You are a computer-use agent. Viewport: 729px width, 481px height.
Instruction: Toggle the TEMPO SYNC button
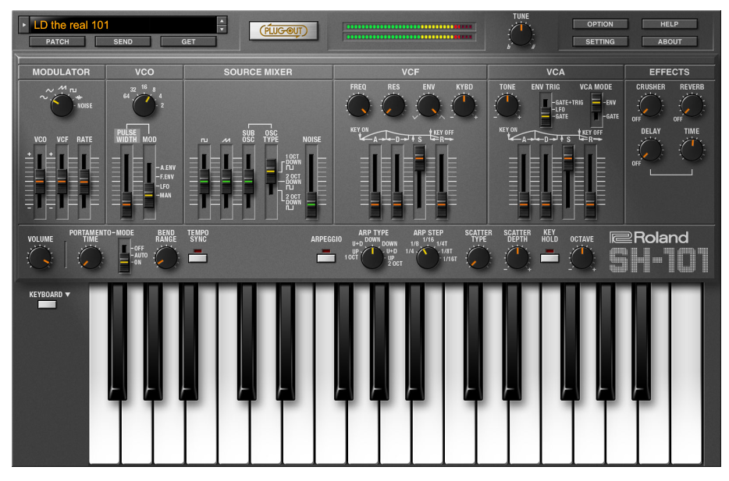coord(197,258)
